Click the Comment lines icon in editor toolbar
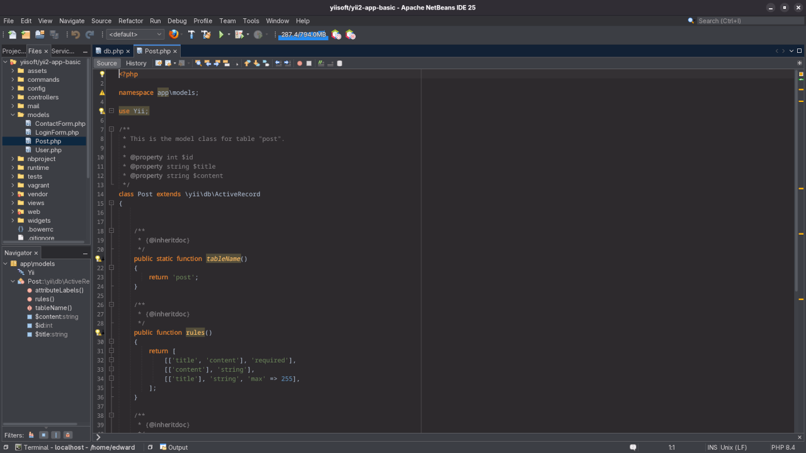This screenshot has height=453, width=806. point(321,63)
